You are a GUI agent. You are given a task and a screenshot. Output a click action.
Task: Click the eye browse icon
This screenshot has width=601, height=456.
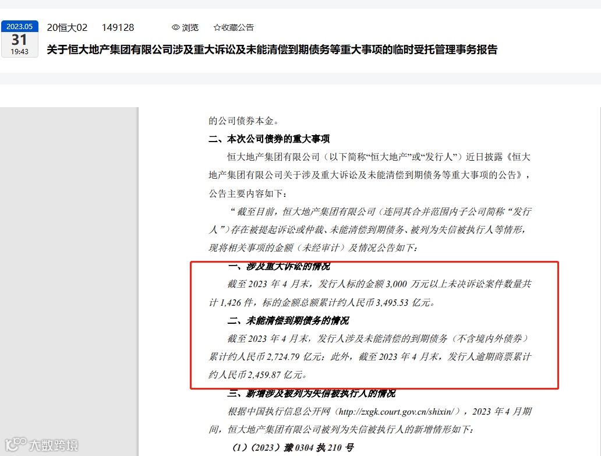pyautogui.click(x=175, y=27)
